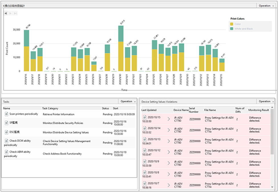Jump to the chart's last page
The height and width of the screenshot is (192, 278).
pos(15,13)
